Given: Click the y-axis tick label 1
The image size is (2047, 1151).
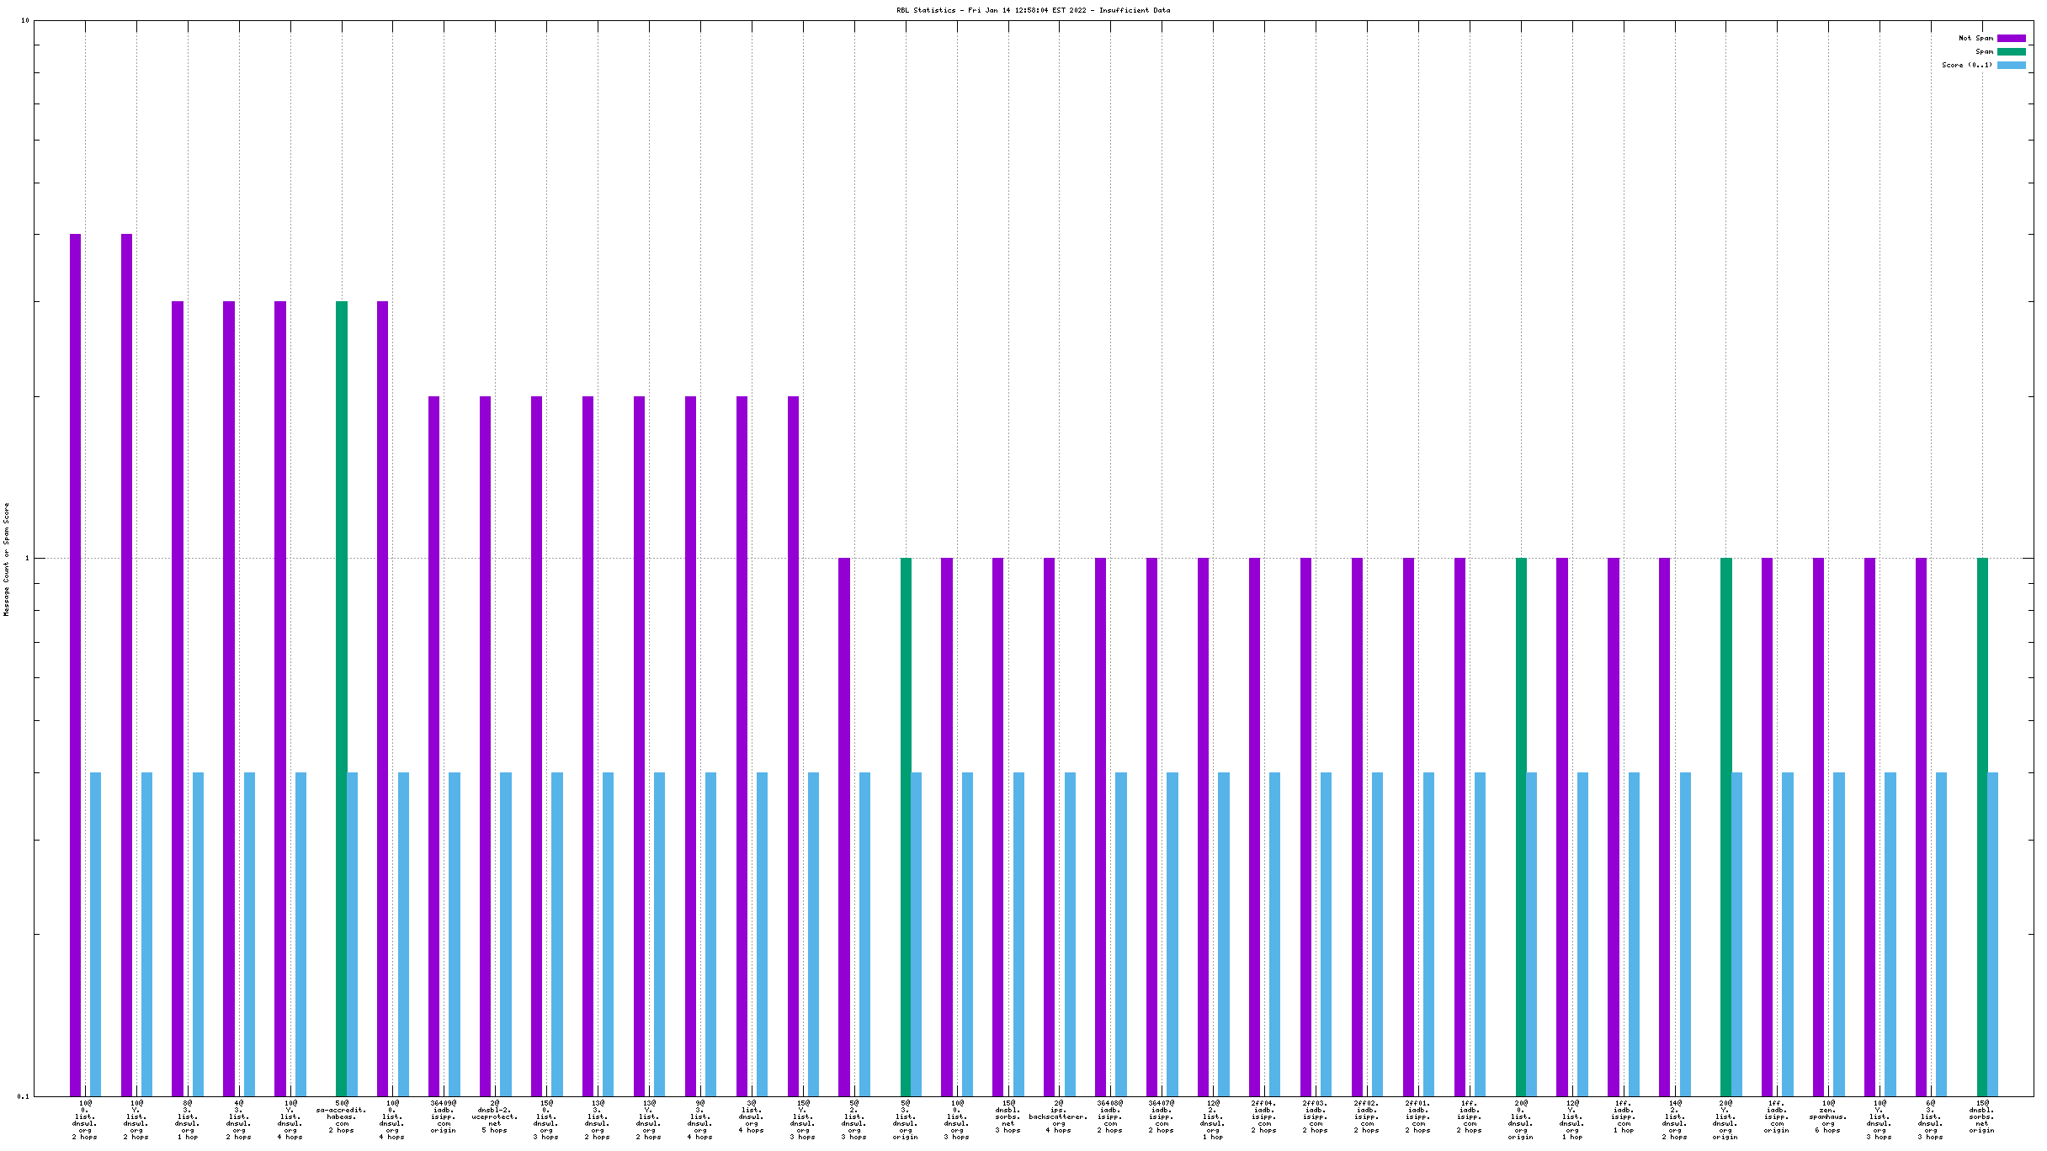Looking at the screenshot, I should click(x=26, y=558).
